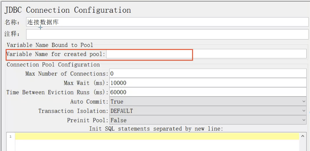
Task: Expand the Transaction Isolation dropdown
Action: pos(207,111)
